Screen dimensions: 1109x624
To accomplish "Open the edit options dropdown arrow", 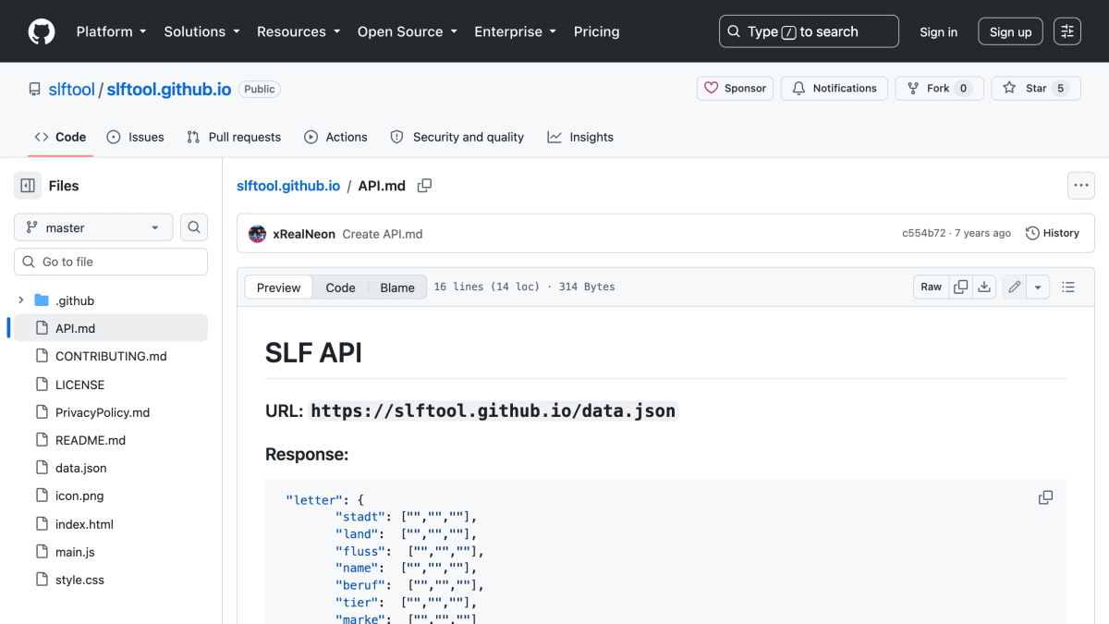I will click(x=1038, y=287).
